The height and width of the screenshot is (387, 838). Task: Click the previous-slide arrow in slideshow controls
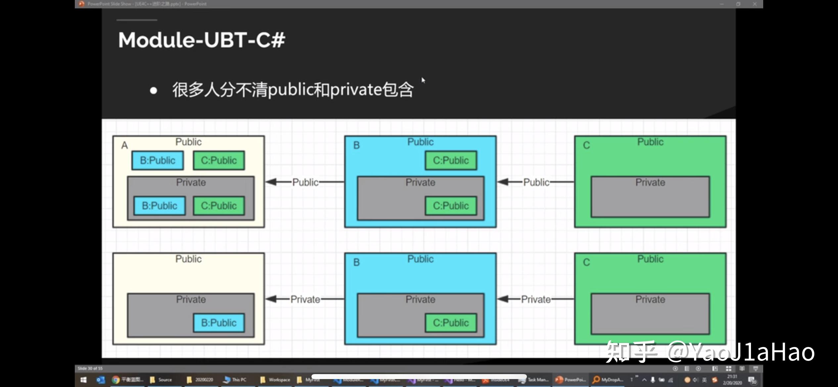[675, 368]
